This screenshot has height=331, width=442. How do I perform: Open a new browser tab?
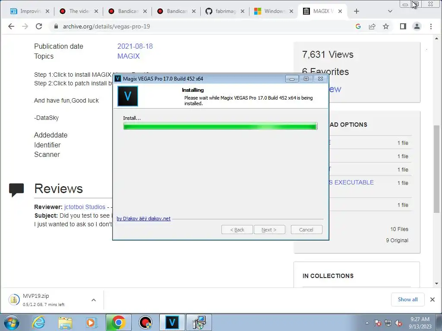357,11
